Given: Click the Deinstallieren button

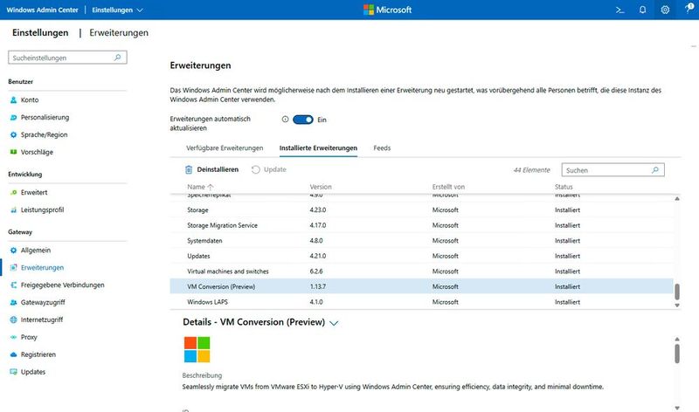Looking at the screenshot, I should point(212,169).
